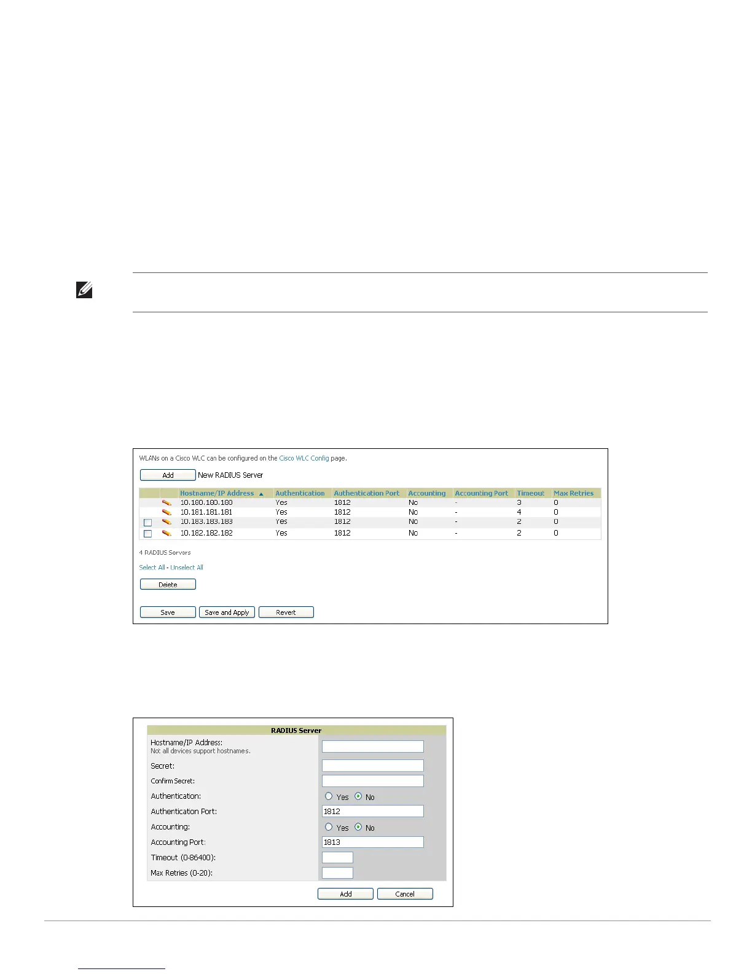Viewport: 752px width, 974px height.
Task: Click the Confirm Secret input field
Action: (373, 781)
